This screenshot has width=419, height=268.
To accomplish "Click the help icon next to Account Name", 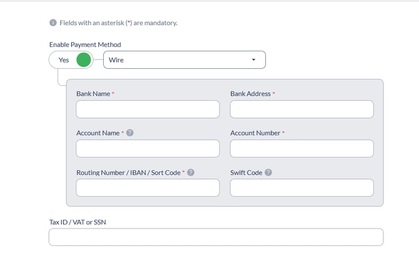I will coord(130,133).
